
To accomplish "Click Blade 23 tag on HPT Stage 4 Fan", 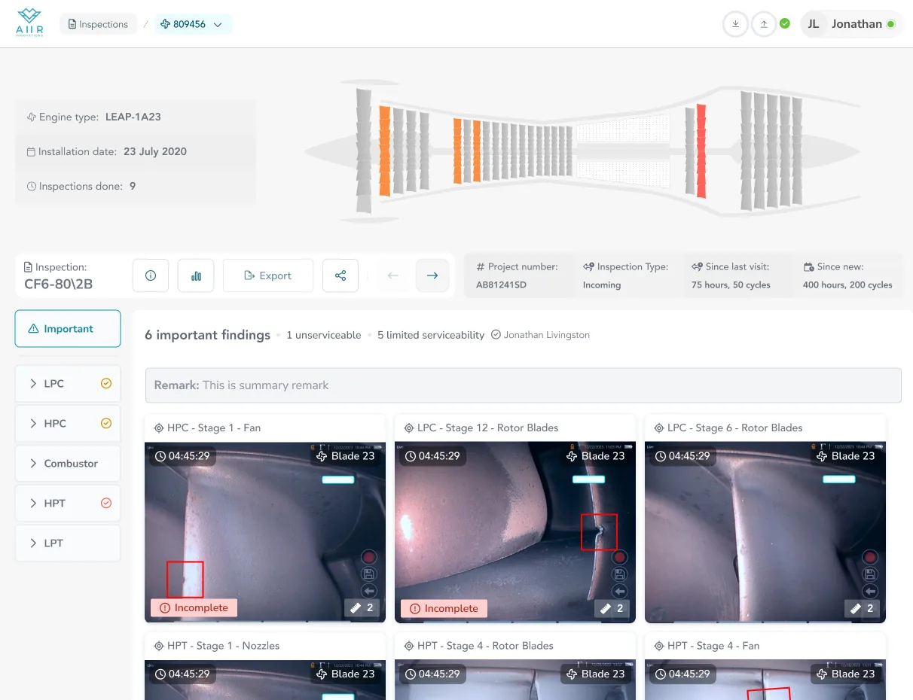I will [845, 674].
